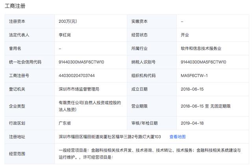Click the 营业期限 label
Image resolution: width=252 pixels, height=165 pixels.
click(x=139, y=106)
